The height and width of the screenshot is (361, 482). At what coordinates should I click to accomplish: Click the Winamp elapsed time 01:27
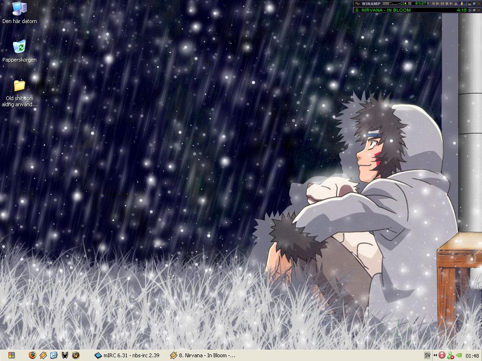coord(420,4)
